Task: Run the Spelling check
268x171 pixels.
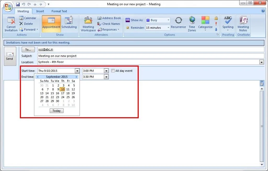Action: pos(228,24)
